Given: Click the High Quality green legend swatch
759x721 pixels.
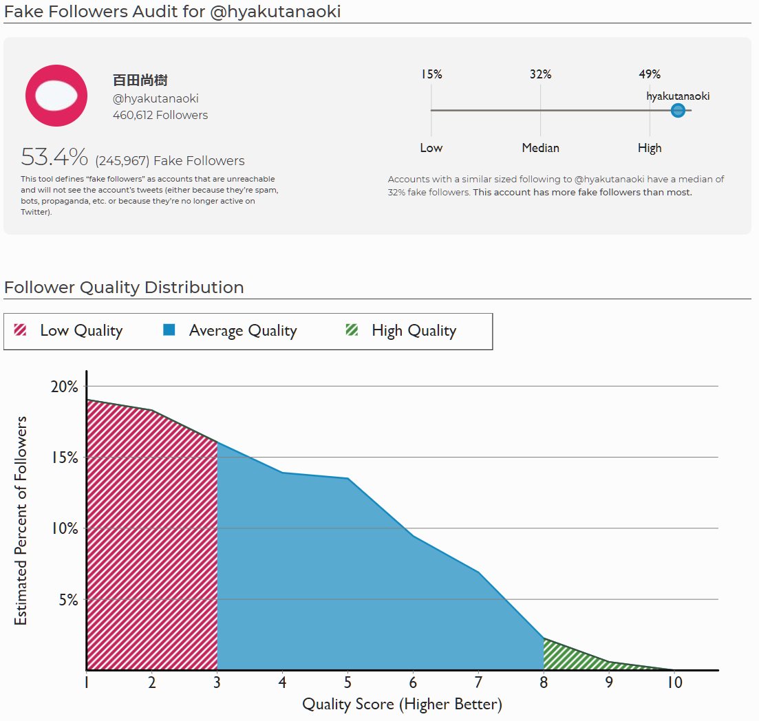Looking at the screenshot, I should (352, 330).
